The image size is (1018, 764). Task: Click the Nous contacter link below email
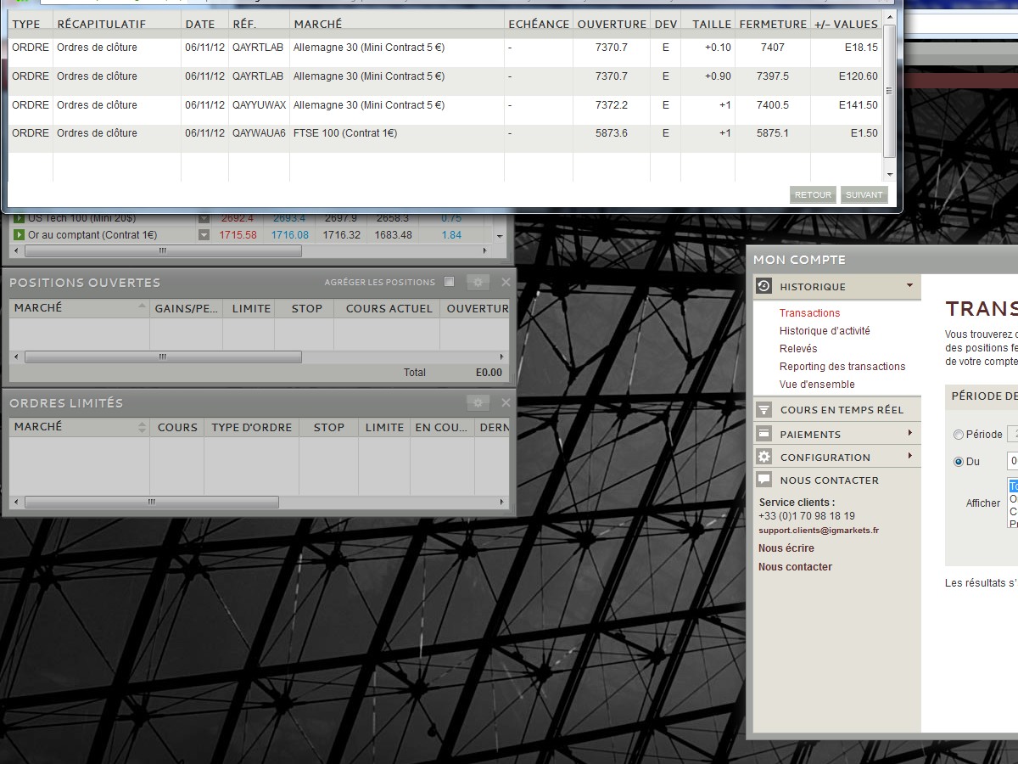795,567
